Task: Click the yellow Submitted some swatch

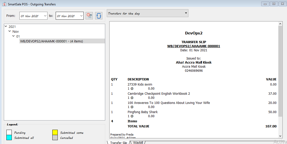Action: [55, 133]
